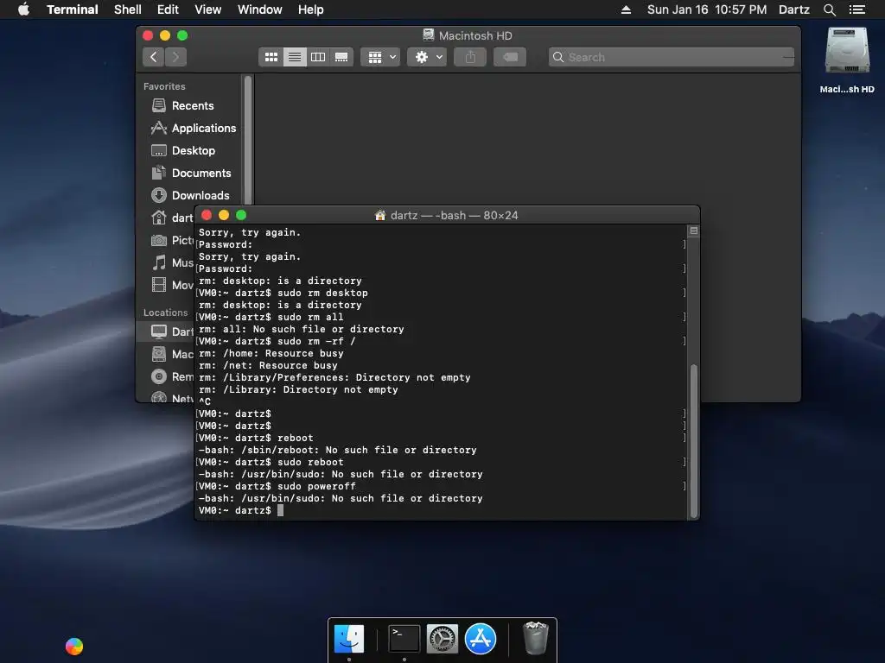Image resolution: width=885 pixels, height=663 pixels.
Task: Open the Shell menu
Action: tap(128, 9)
